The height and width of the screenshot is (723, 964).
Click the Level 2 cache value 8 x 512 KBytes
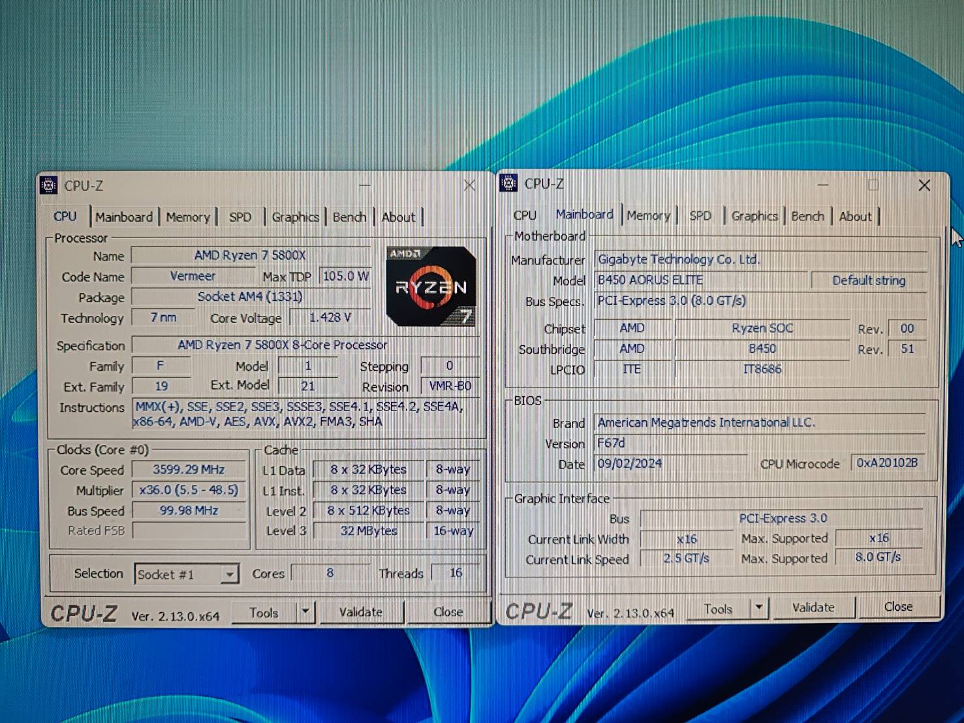pos(369,510)
